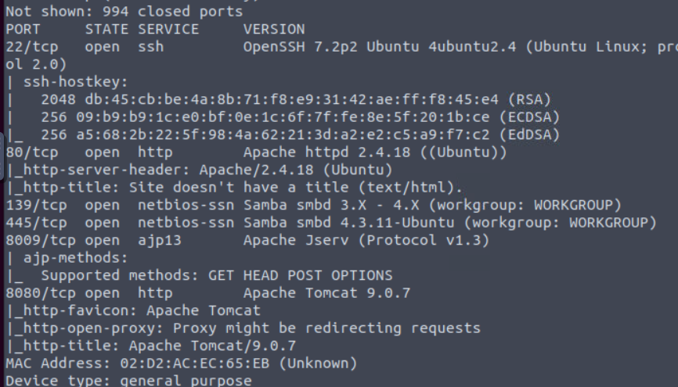Click the ssh-hostkey script heading
Screen dimensions: 678x387
[x=75, y=82]
